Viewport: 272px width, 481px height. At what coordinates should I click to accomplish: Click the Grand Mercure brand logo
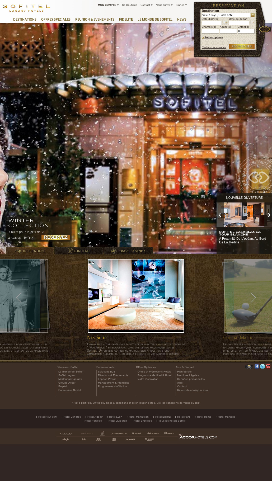119,433
